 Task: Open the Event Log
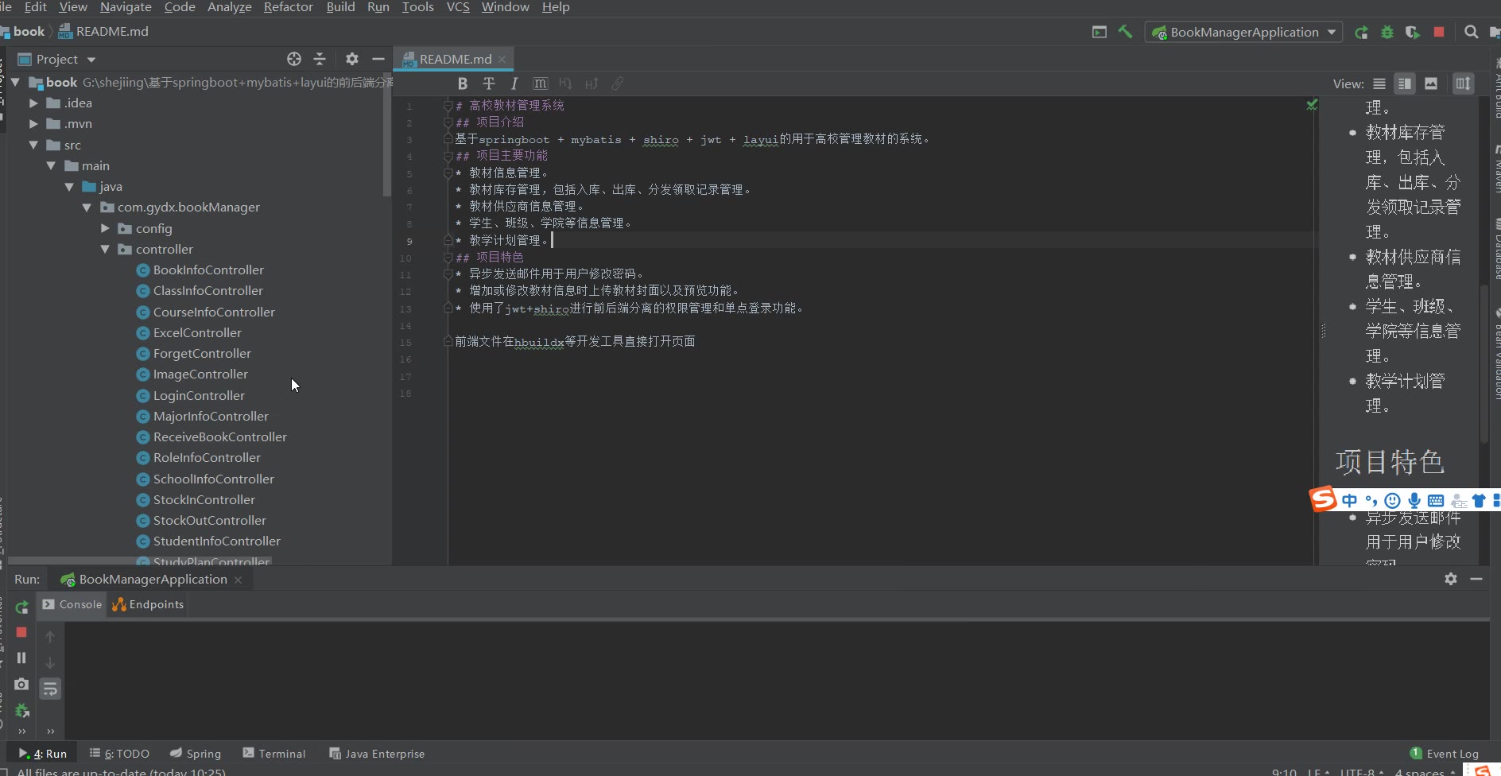tap(1445, 754)
